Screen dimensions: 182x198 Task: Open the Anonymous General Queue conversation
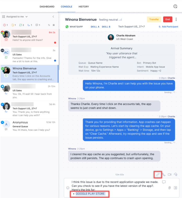pos(29,126)
